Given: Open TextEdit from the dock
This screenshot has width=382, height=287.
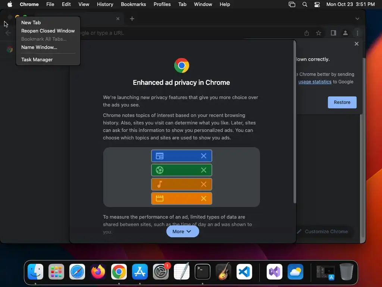Looking at the screenshot, I should (x=182, y=272).
